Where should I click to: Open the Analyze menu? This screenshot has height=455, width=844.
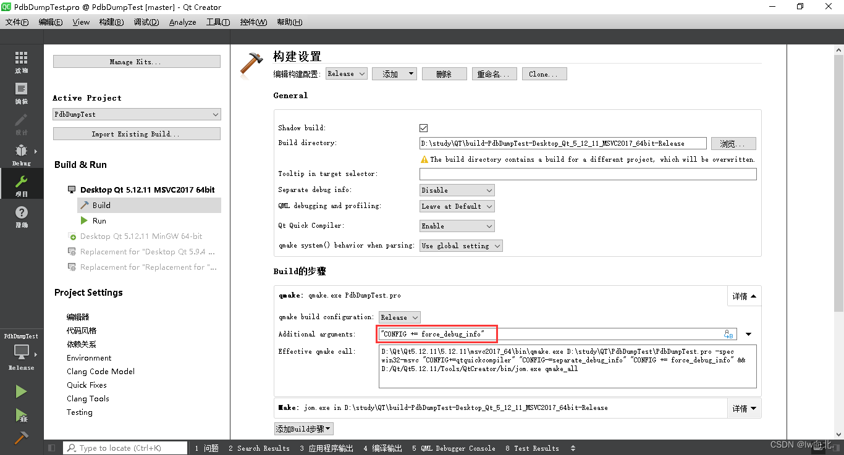click(182, 22)
